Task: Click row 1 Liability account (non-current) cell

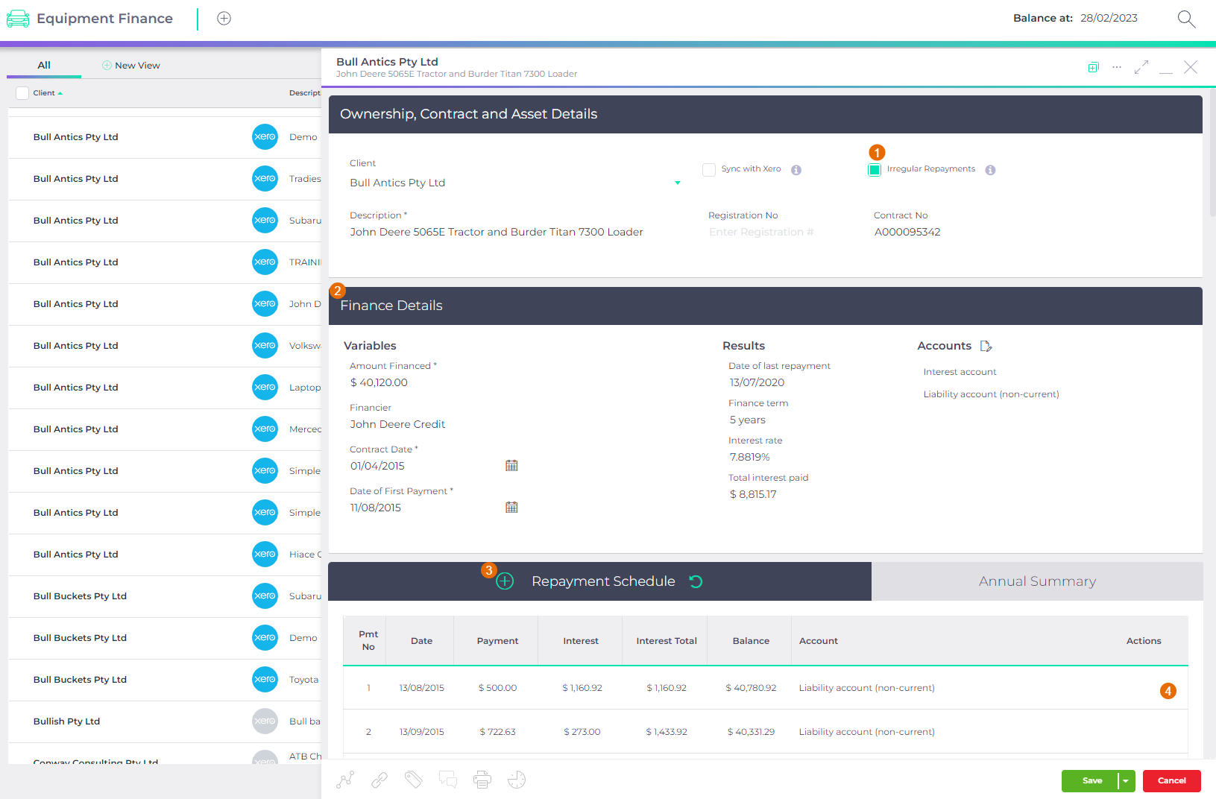Action: tap(866, 688)
